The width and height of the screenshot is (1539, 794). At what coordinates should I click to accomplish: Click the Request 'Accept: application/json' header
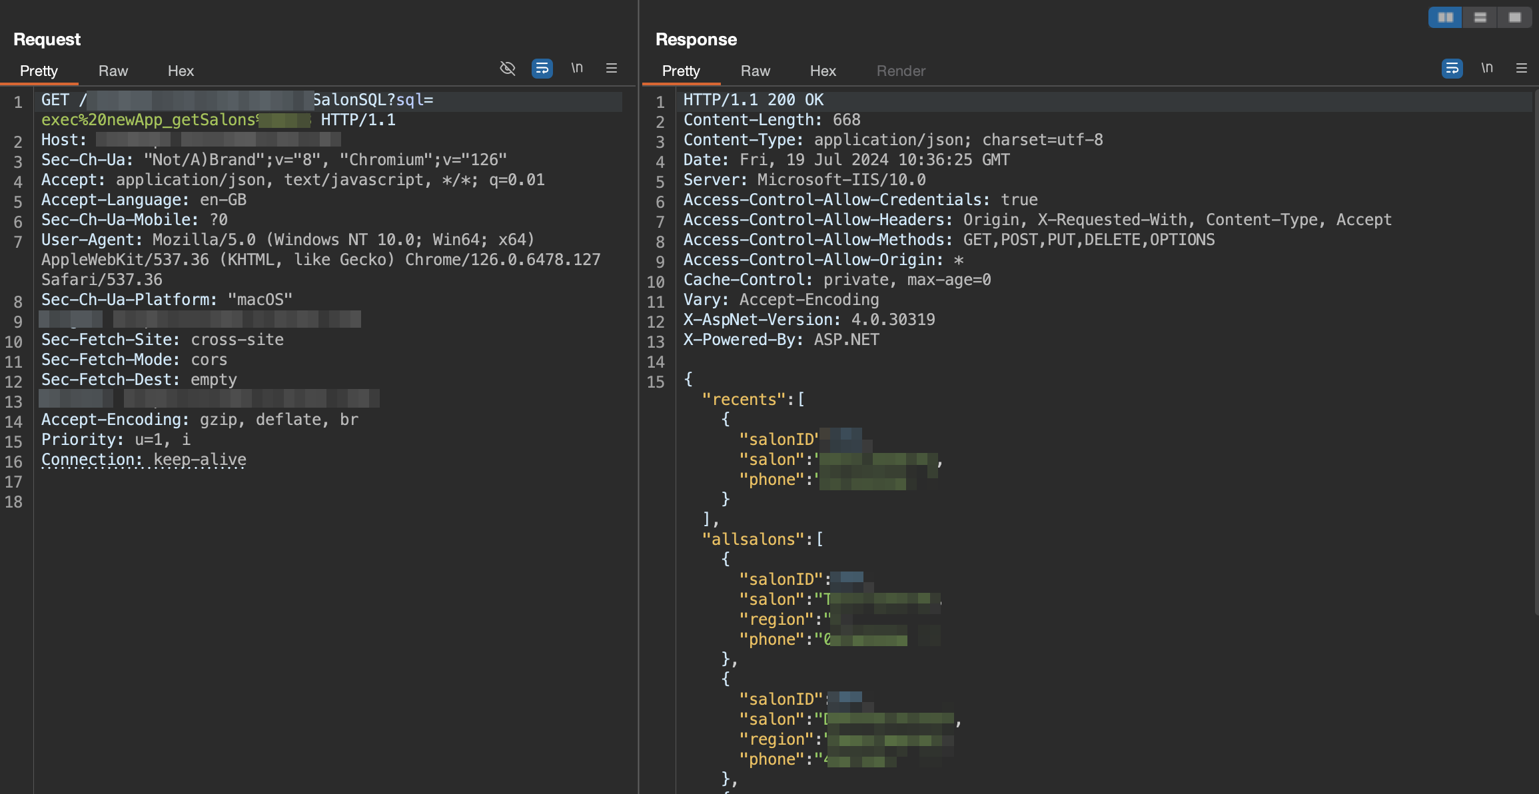293,180
